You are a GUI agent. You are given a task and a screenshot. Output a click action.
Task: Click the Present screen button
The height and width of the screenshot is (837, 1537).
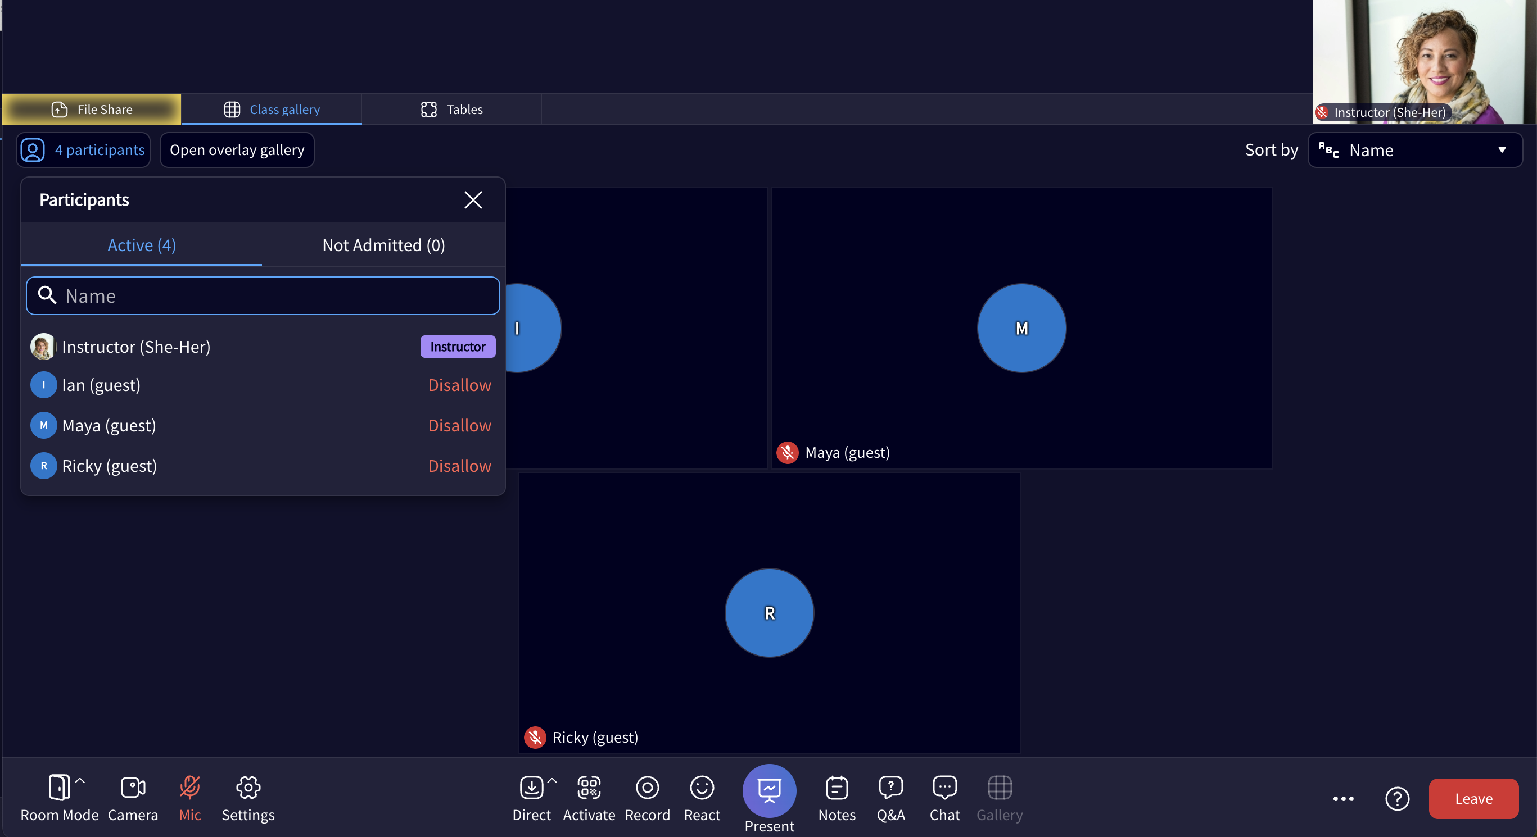tap(769, 790)
